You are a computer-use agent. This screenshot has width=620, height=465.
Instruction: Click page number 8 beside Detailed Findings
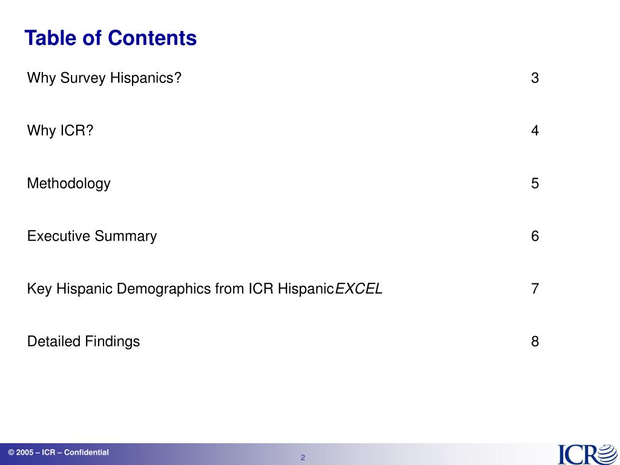[535, 341]
